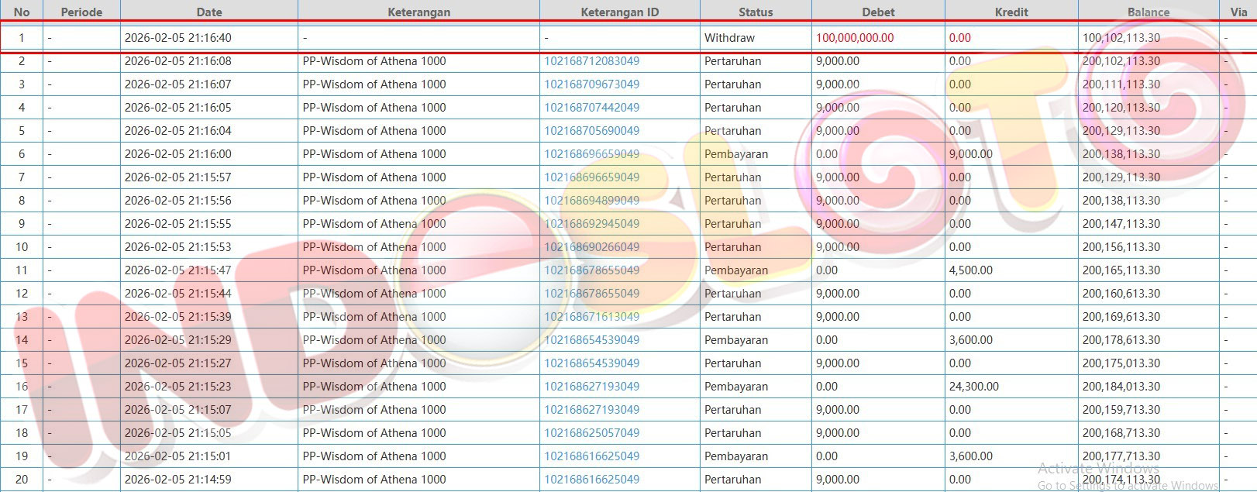The width and height of the screenshot is (1257, 492).
Task: Open transaction ID link 102168712083049
Action: coord(591,61)
